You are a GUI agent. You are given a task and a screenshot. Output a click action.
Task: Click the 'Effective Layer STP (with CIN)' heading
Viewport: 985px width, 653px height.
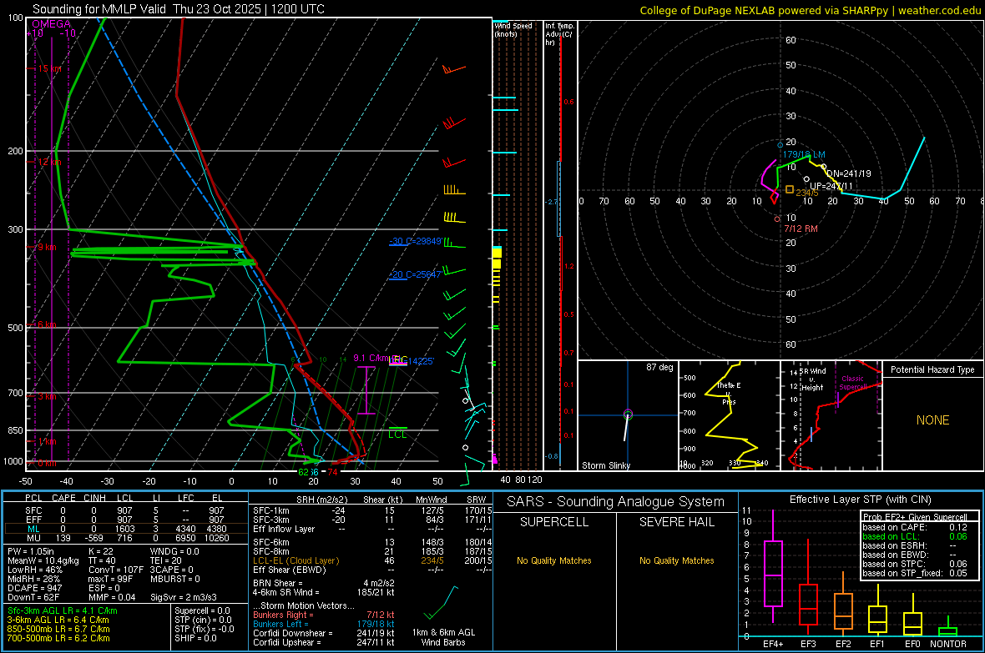coord(860,500)
